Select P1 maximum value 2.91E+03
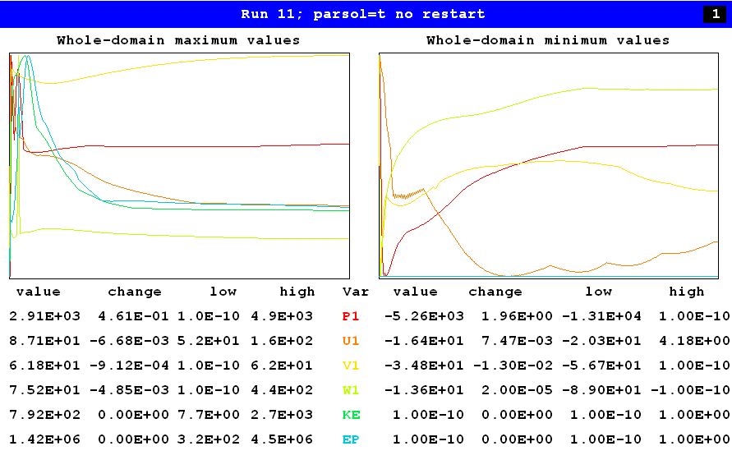Screen dimensions: 732x460 tap(44, 316)
